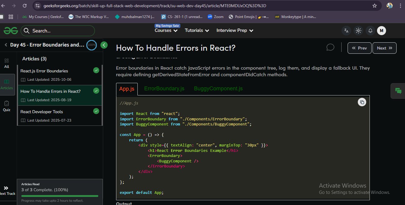Click the articles read progress bar
The height and width of the screenshot is (205, 405).
click(x=60, y=196)
